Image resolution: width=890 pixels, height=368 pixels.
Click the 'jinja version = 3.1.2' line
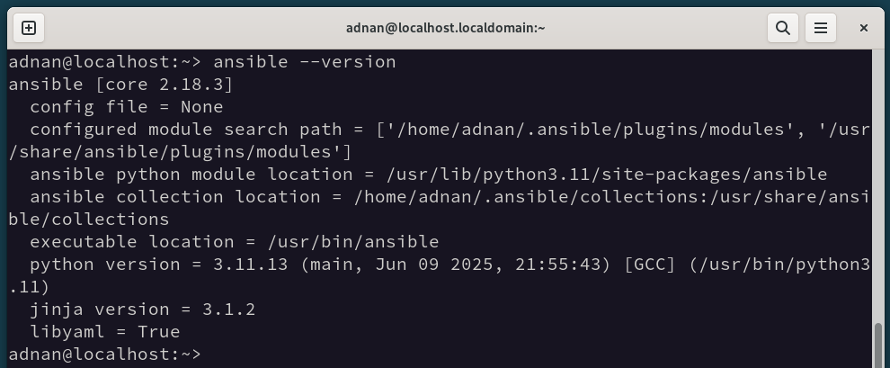tap(142, 309)
